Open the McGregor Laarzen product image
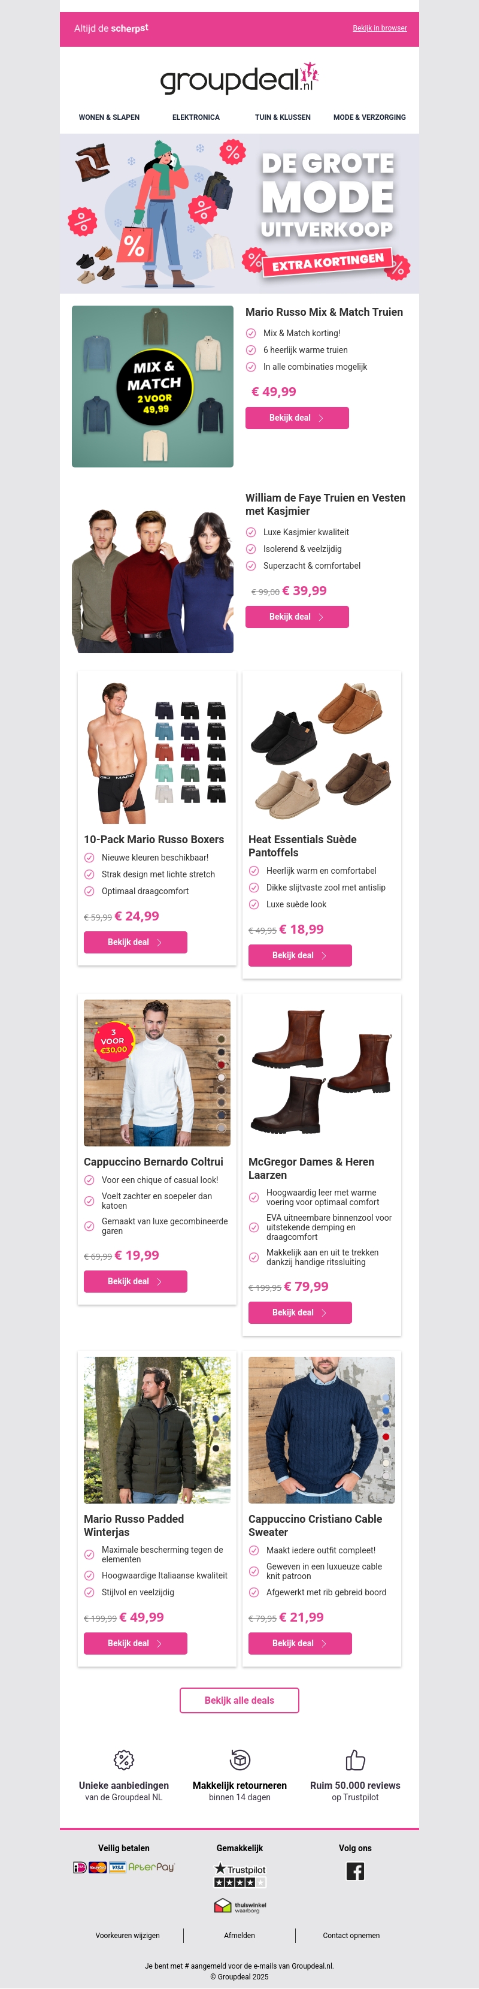Screen dimensions: 479x1989 (322, 1073)
